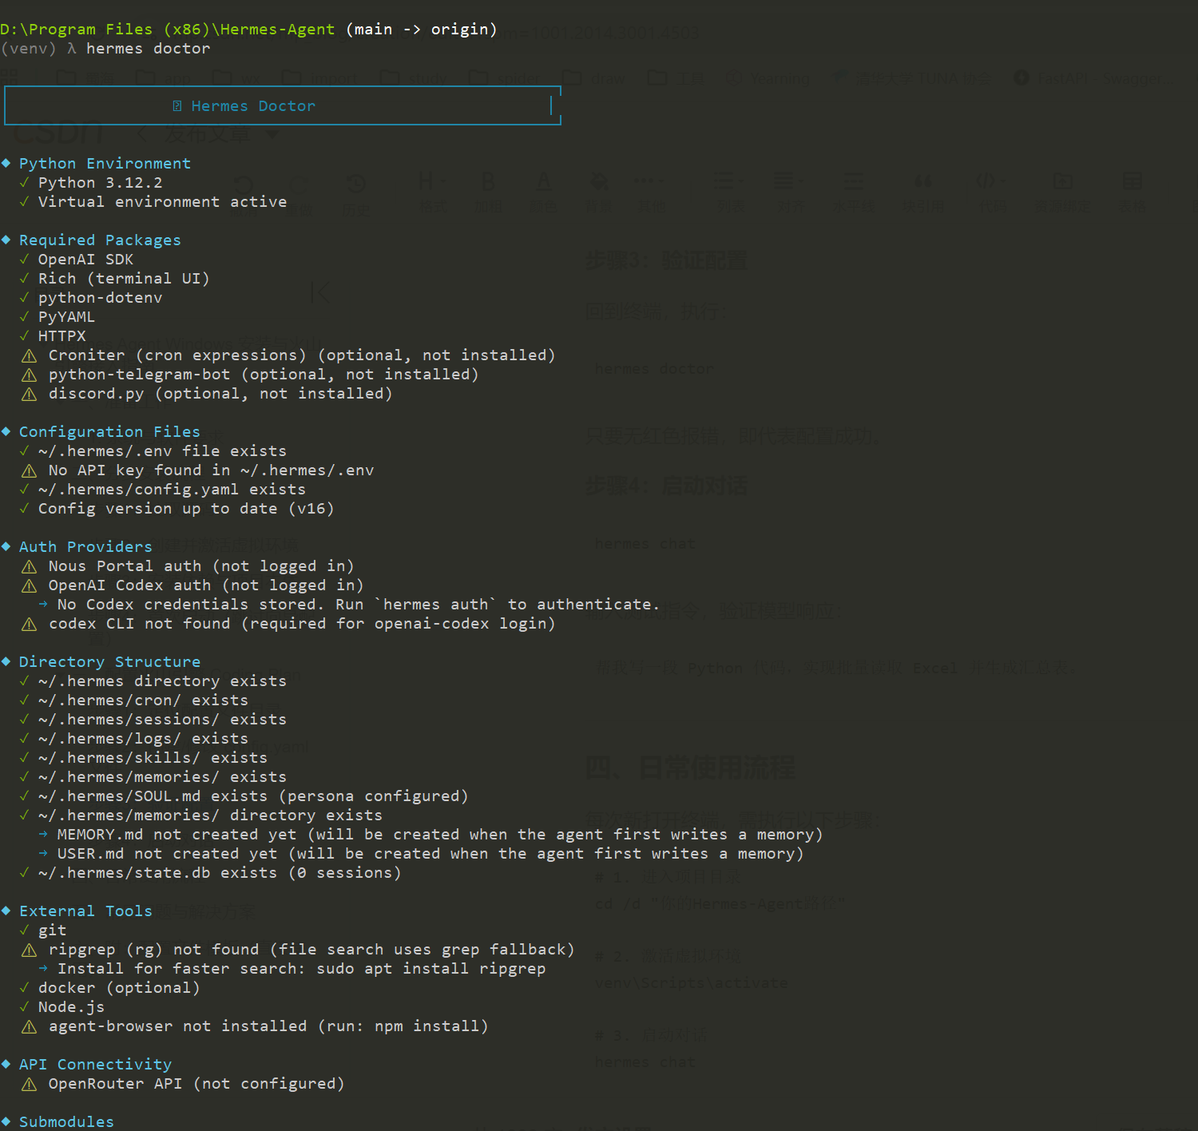Click the 'hermes doctor' command text
This screenshot has height=1131, width=1198.
[149, 49]
